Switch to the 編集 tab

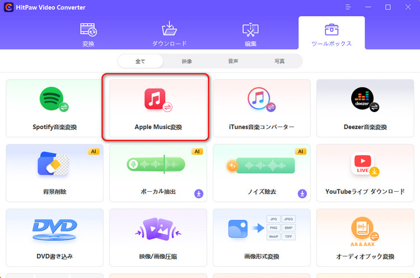tap(250, 34)
